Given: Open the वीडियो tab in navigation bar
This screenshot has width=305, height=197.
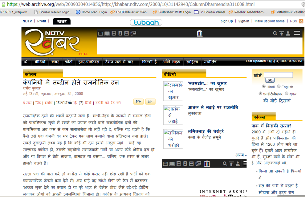Looking at the screenshot, I should (40, 62).
